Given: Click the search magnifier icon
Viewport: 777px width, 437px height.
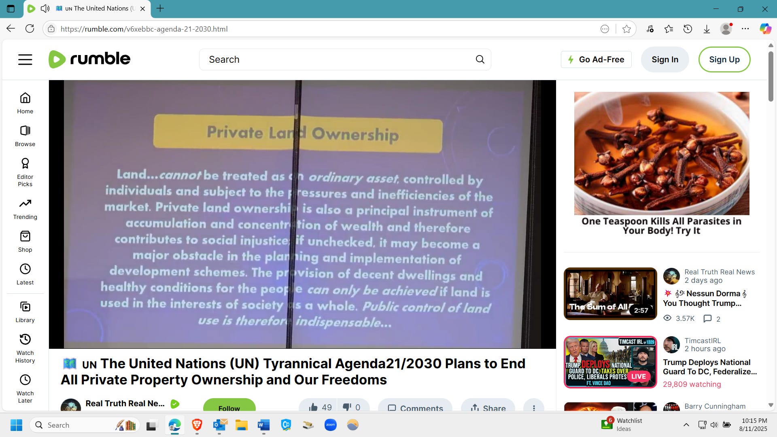Looking at the screenshot, I should click(480, 59).
